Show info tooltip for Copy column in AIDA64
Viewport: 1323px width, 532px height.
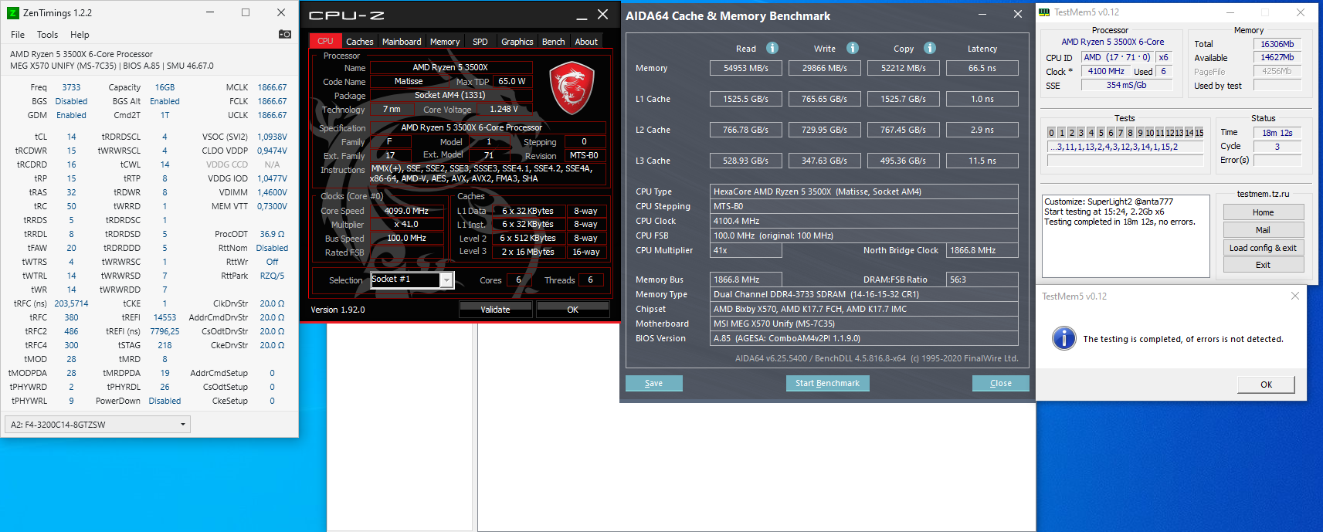930,48
